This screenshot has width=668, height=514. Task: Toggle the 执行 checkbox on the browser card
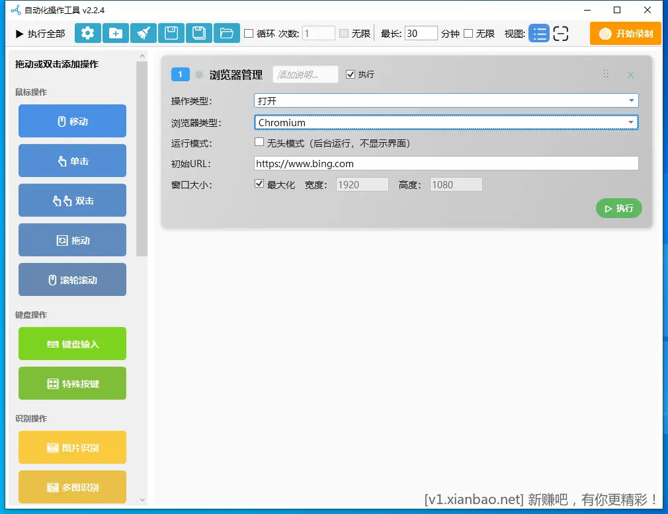[x=351, y=74]
